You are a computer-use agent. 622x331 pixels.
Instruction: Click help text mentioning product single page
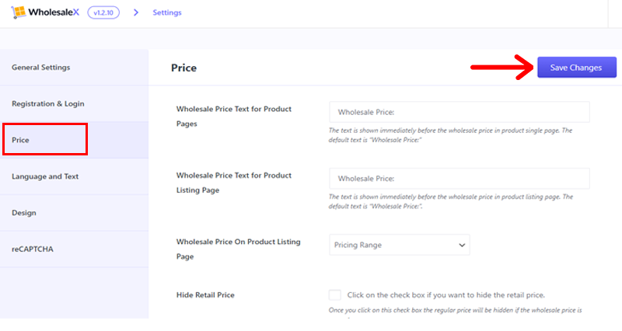[450, 135]
